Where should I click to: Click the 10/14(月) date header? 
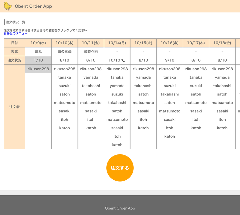117,43
